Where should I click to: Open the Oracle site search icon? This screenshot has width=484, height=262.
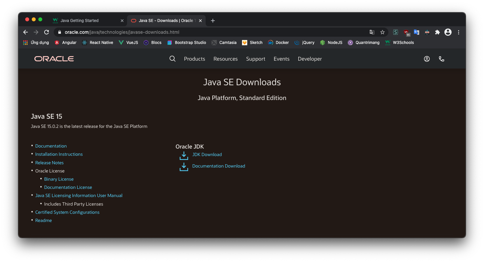173,59
